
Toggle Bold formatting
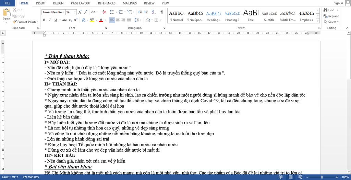[44, 20]
